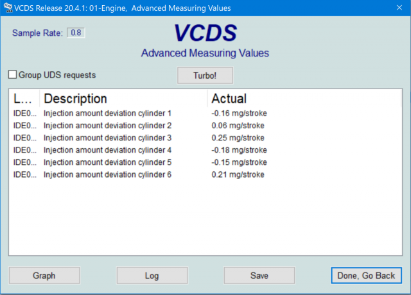The width and height of the screenshot is (411, 295).
Task: Select Injection amount deviation cylinder 5 row
Action: point(107,162)
